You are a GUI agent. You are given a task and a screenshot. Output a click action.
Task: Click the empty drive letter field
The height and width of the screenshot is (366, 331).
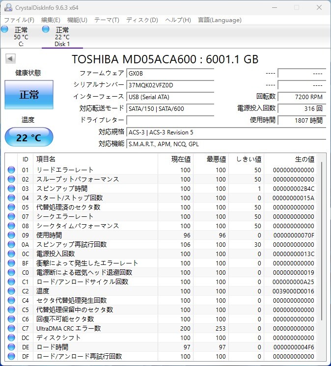point(170,120)
